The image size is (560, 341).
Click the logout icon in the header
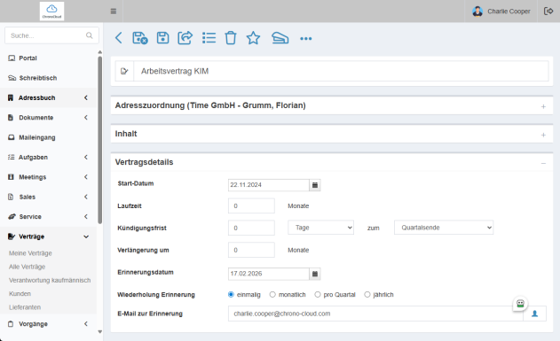(548, 11)
